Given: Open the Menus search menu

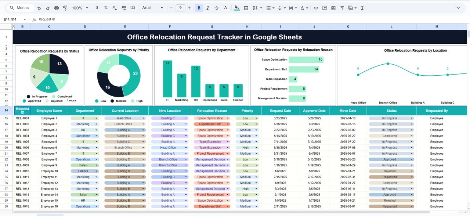Looking at the screenshot, I should pyautogui.click(x=20, y=7).
